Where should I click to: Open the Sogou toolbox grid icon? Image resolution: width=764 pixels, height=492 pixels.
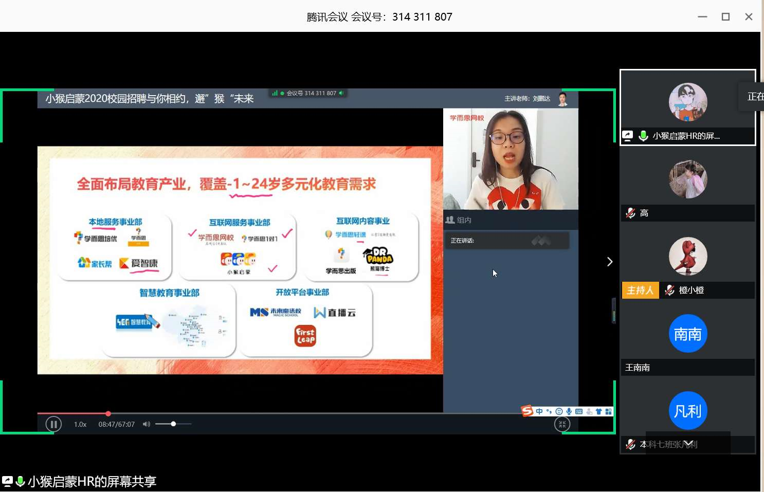(x=609, y=411)
